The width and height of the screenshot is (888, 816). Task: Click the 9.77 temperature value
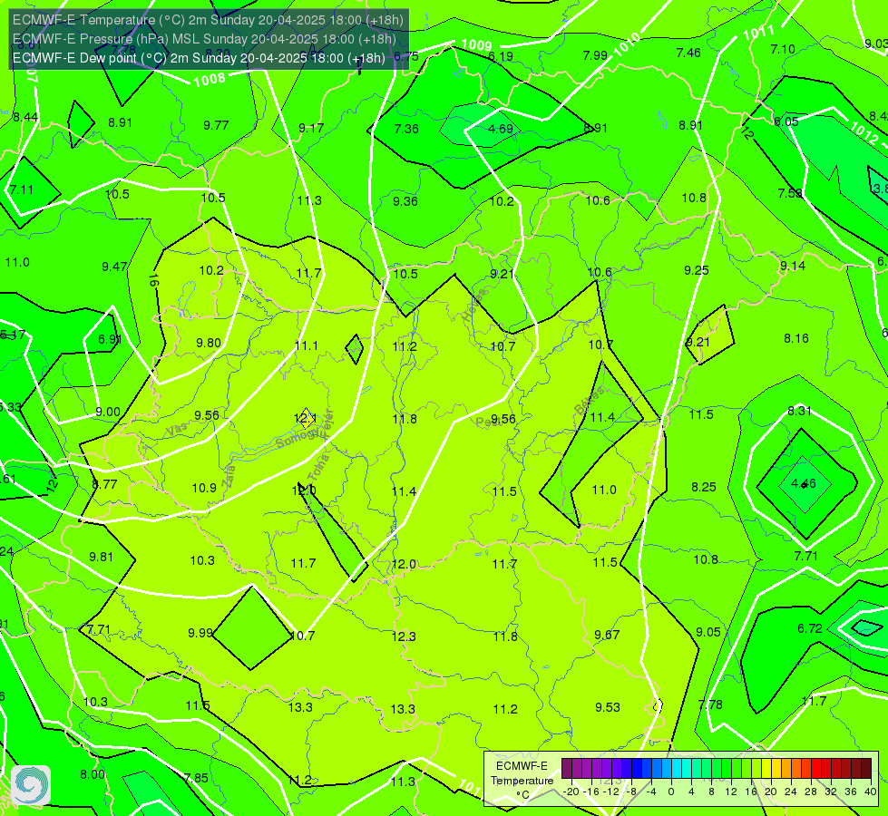tap(216, 125)
